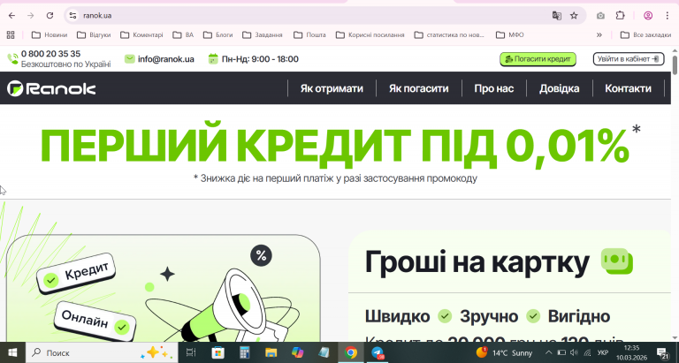Image resolution: width=679 pixels, height=363 pixels.
Task: Open Task View on the taskbar
Action: (191, 352)
